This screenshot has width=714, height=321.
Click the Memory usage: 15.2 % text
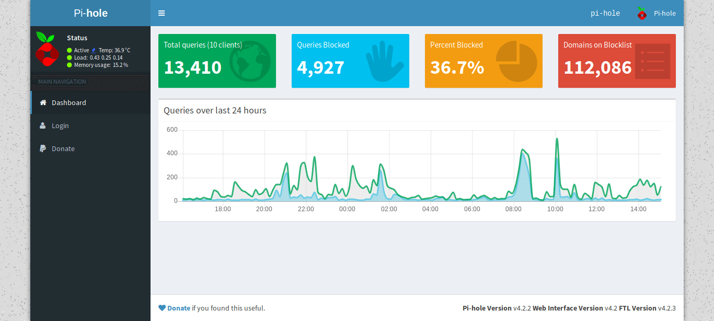101,65
